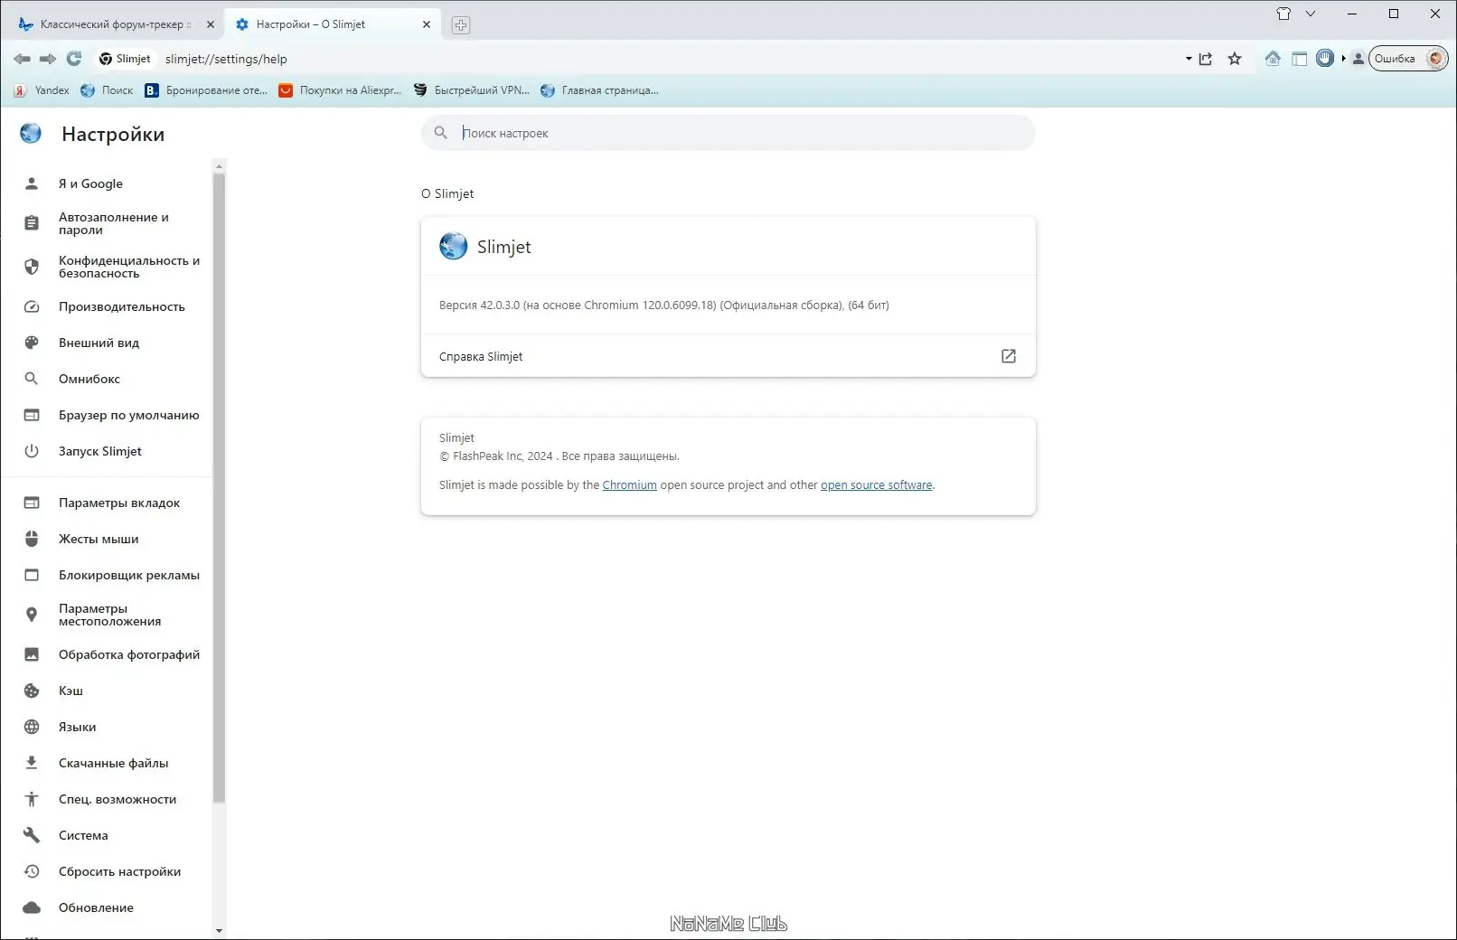Click the Обработка фотографий image icon
Image resolution: width=1457 pixels, height=940 pixels.
click(32, 654)
